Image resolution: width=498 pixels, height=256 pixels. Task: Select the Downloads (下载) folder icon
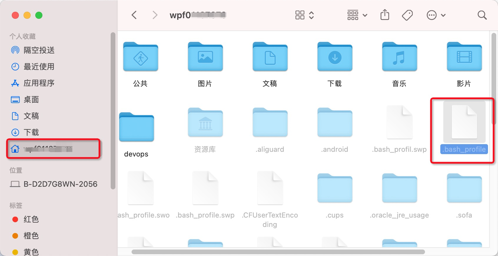[x=335, y=57]
